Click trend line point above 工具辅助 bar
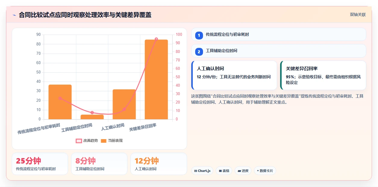 pos(92,113)
